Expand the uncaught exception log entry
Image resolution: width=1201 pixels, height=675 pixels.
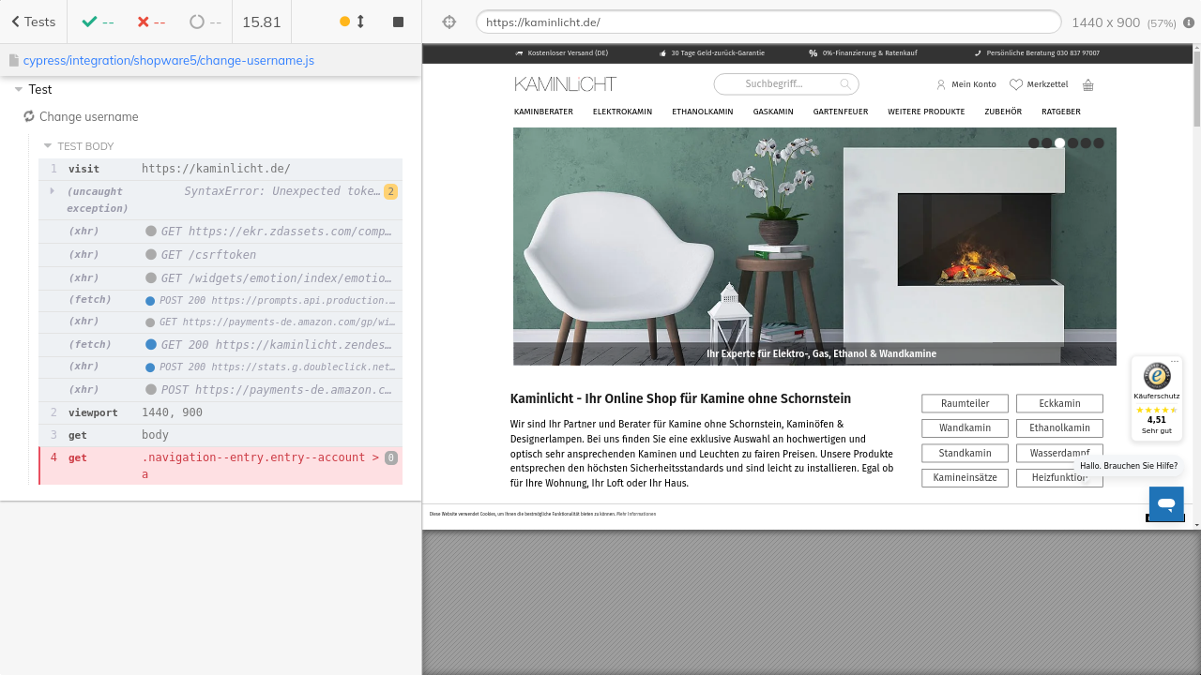[x=53, y=191]
